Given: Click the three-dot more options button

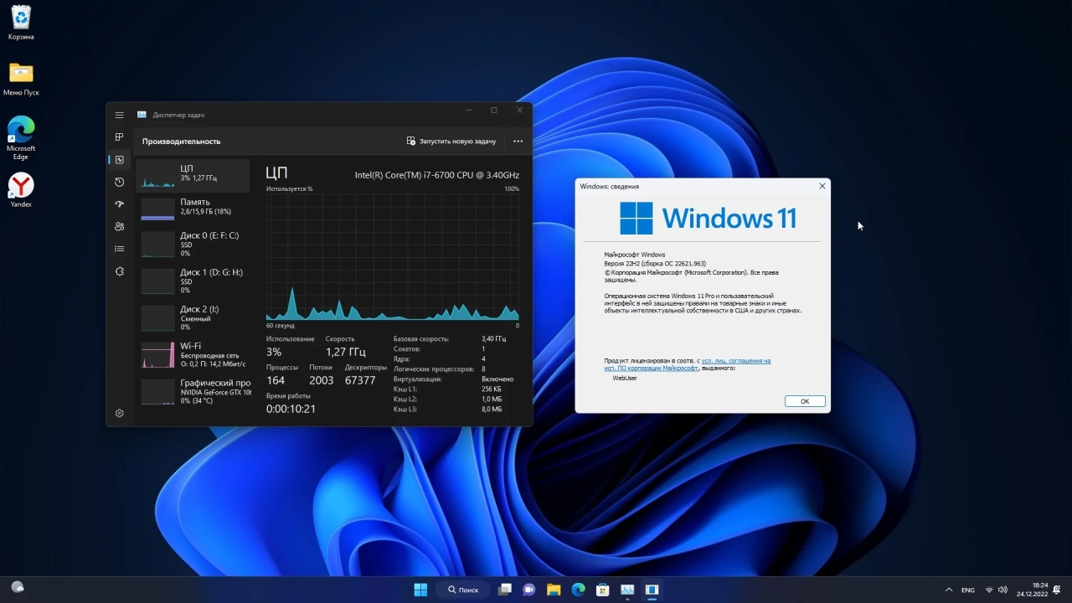Looking at the screenshot, I should 518,142.
